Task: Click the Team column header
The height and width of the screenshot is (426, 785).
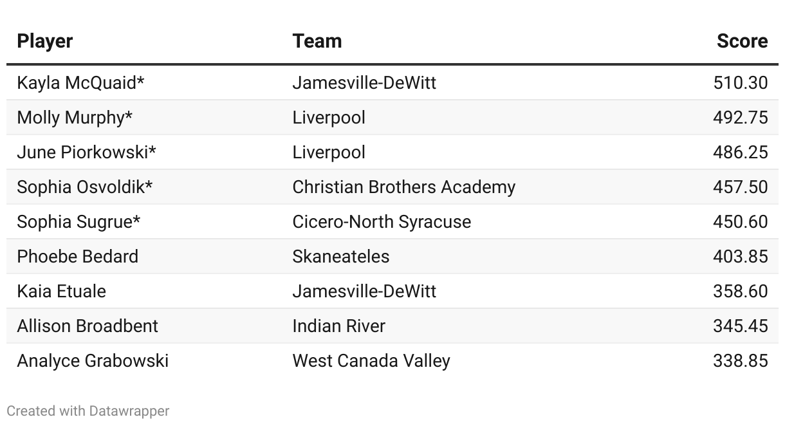Action: point(317,41)
